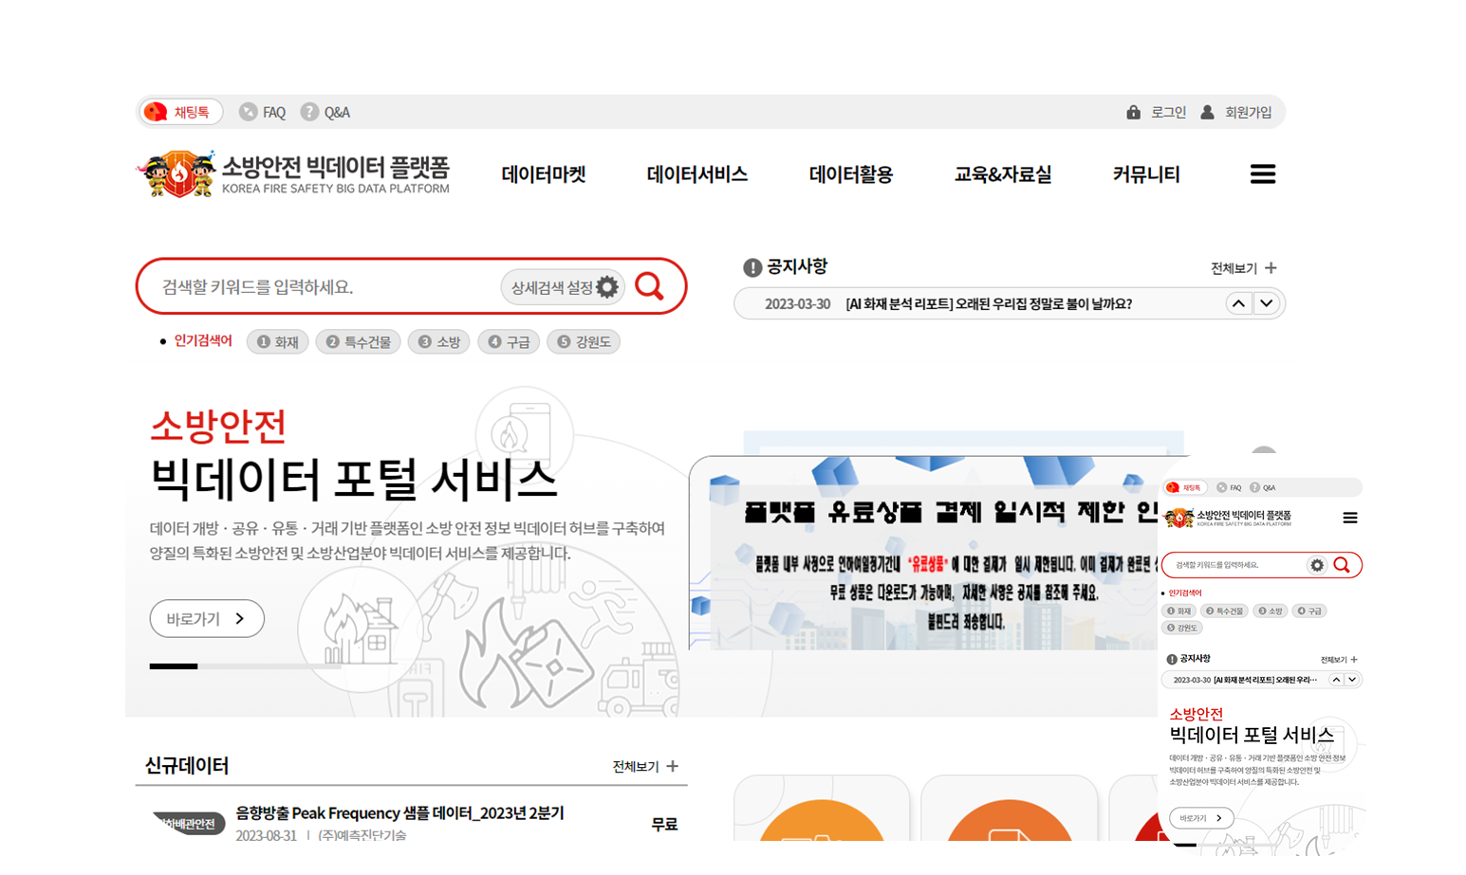Click the 로그인 link
This screenshot has height=875, width=1466.
(x=1168, y=112)
